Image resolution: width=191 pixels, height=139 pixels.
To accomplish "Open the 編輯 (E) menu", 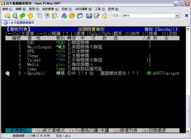I will (x=21, y=9).
